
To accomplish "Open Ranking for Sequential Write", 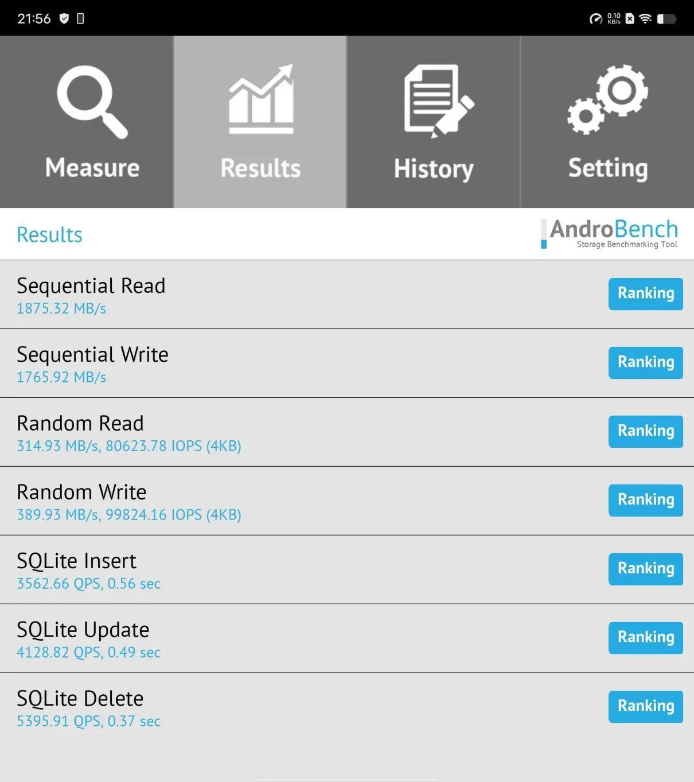I will tap(645, 362).
